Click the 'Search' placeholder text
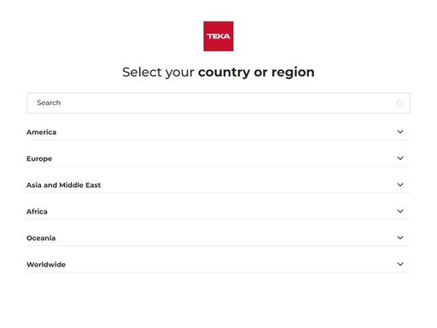The width and height of the screenshot is (437, 328). (x=49, y=102)
